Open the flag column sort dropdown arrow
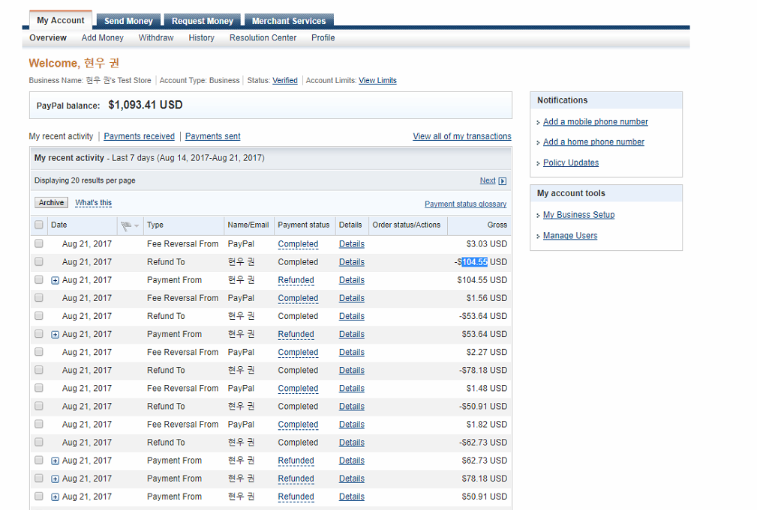 [x=137, y=226]
